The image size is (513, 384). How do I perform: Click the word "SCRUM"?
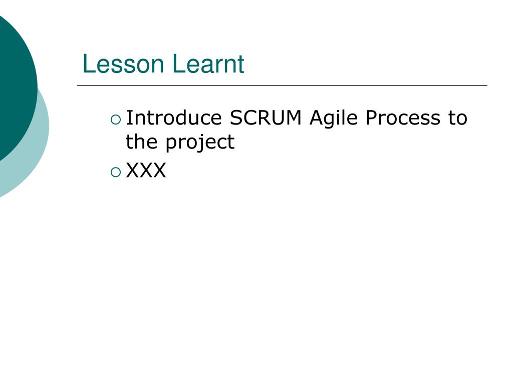pyautogui.click(x=266, y=117)
